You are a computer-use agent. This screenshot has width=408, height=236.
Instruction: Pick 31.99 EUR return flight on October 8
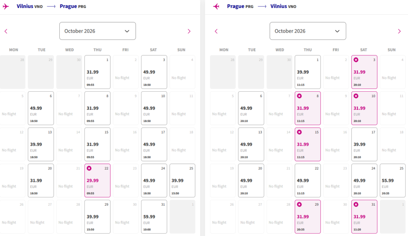click(x=308, y=108)
